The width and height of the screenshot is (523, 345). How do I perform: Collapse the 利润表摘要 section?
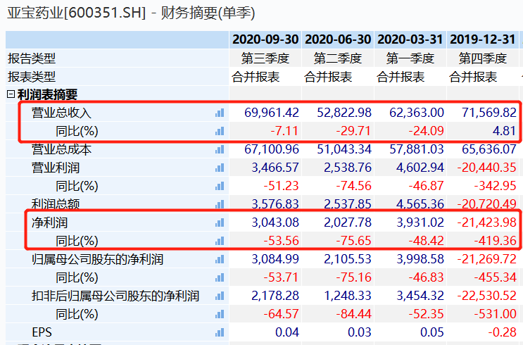11,94
